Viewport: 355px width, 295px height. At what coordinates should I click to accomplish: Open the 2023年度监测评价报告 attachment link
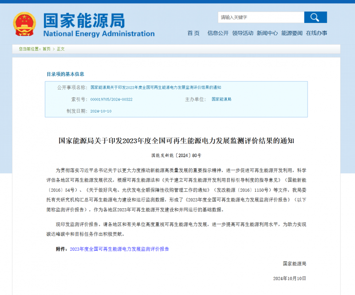119,249
